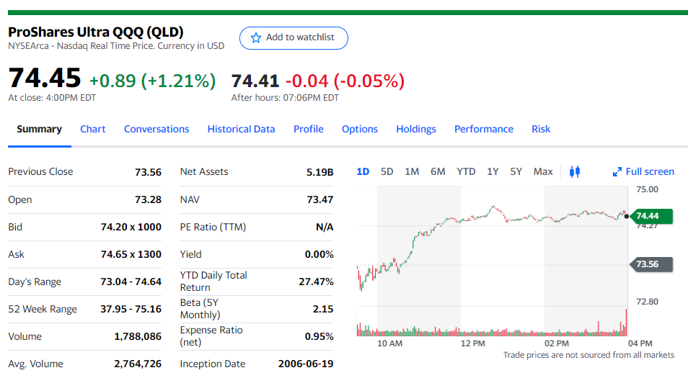Click the Bid value 74.20 x 1000
Screen dimensions: 688x378
click(x=131, y=227)
